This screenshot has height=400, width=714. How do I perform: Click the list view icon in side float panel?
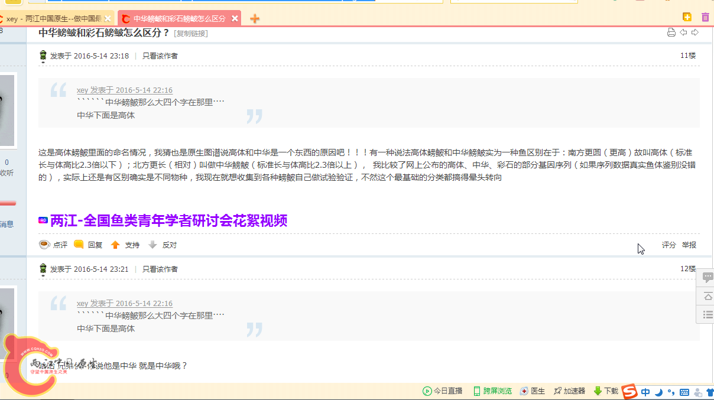tap(707, 315)
